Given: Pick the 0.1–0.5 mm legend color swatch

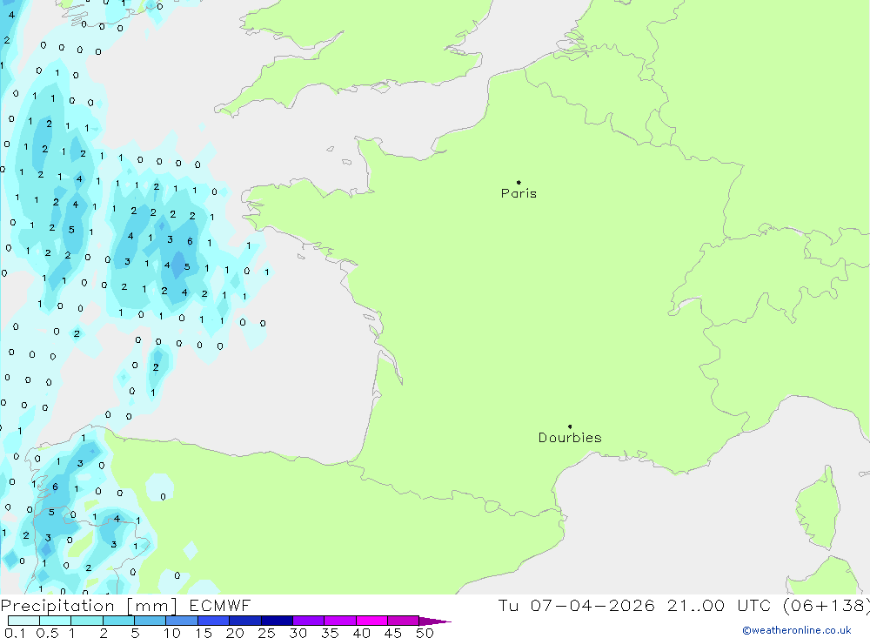Looking at the screenshot, I should 23,621.
